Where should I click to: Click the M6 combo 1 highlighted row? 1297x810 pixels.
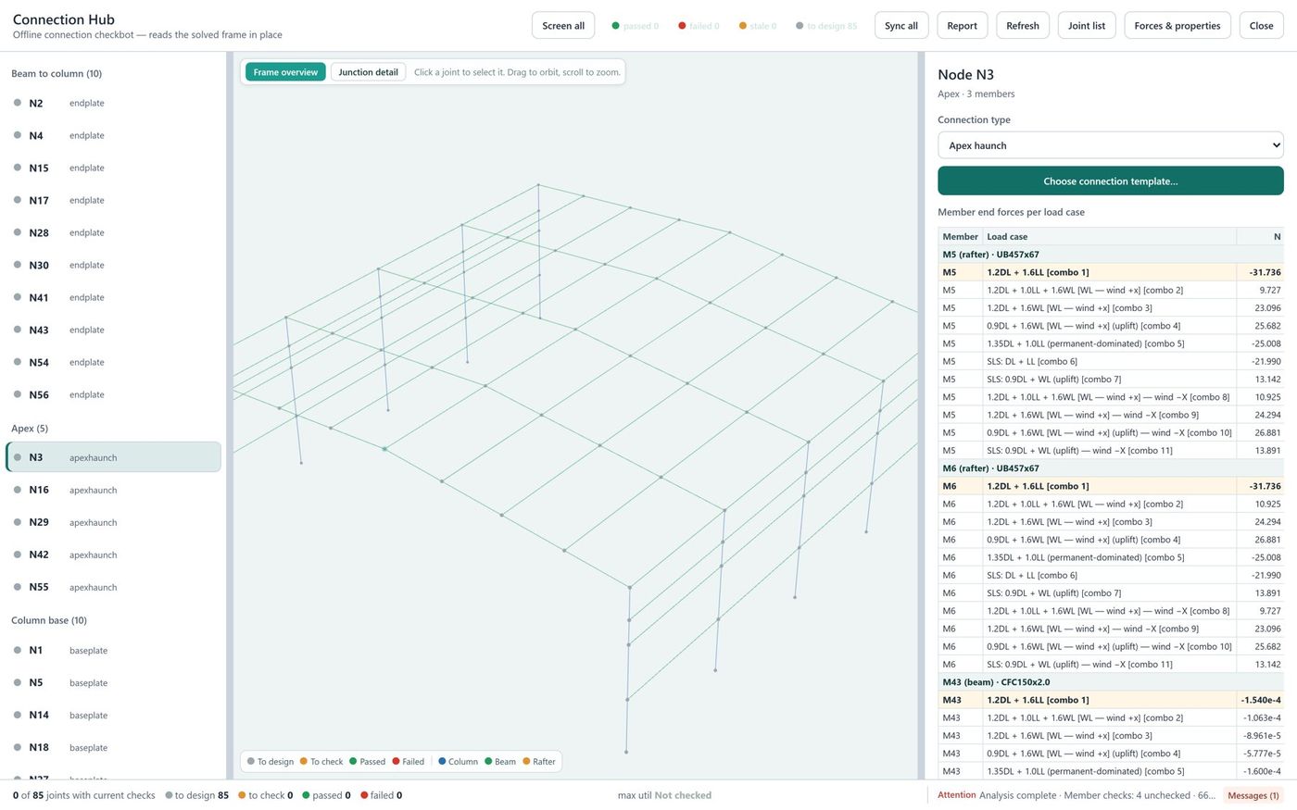tap(1112, 486)
